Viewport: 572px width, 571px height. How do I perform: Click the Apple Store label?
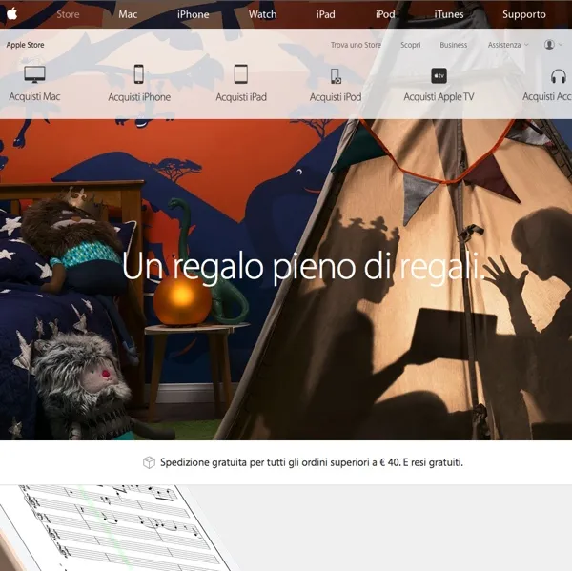click(25, 45)
